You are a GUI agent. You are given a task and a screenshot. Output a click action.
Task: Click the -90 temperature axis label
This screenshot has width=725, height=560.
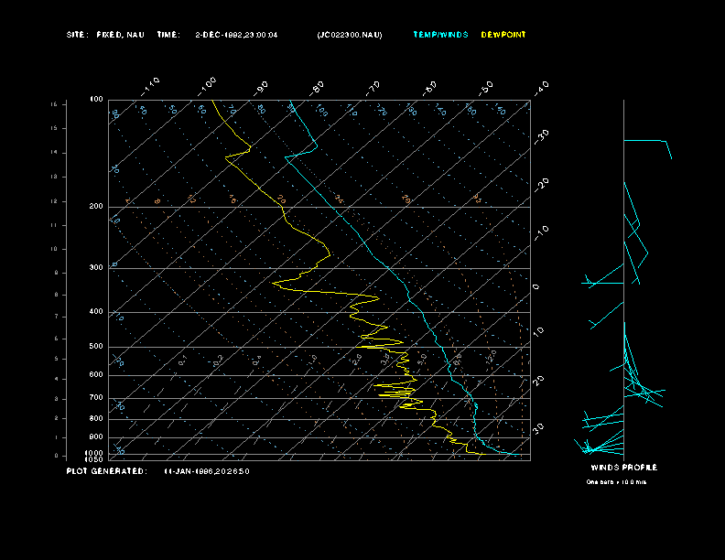click(261, 89)
